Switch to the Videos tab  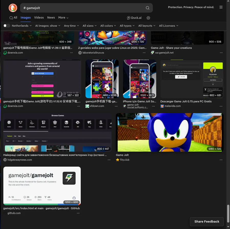click(x=39, y=18)
